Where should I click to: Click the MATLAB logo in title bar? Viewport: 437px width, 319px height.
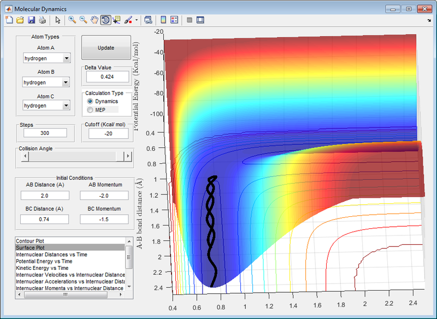coord(8,9)
